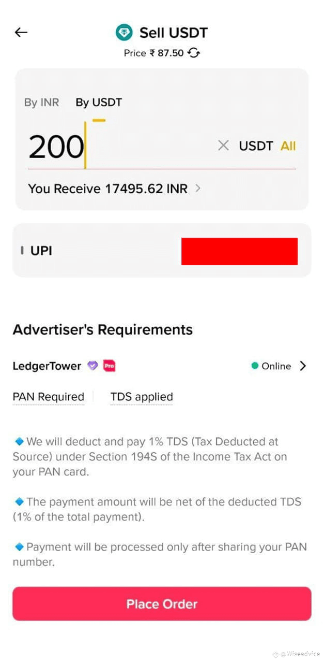Viewport: 324px width, 663px height.
Task: Tap the purple verified badge next to LedgerTower
Action: (92, 366)
